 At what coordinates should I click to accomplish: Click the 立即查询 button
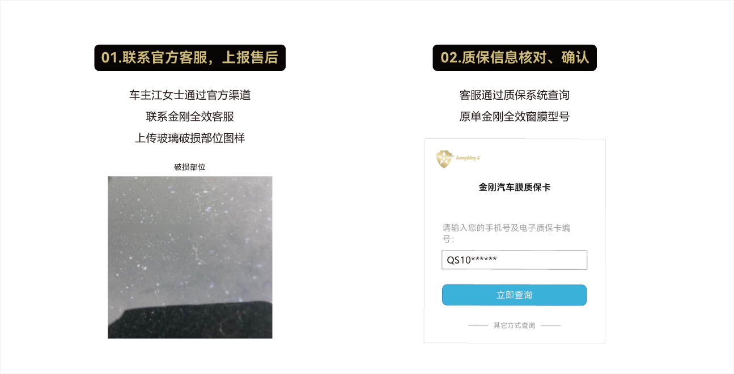[514, 295]
